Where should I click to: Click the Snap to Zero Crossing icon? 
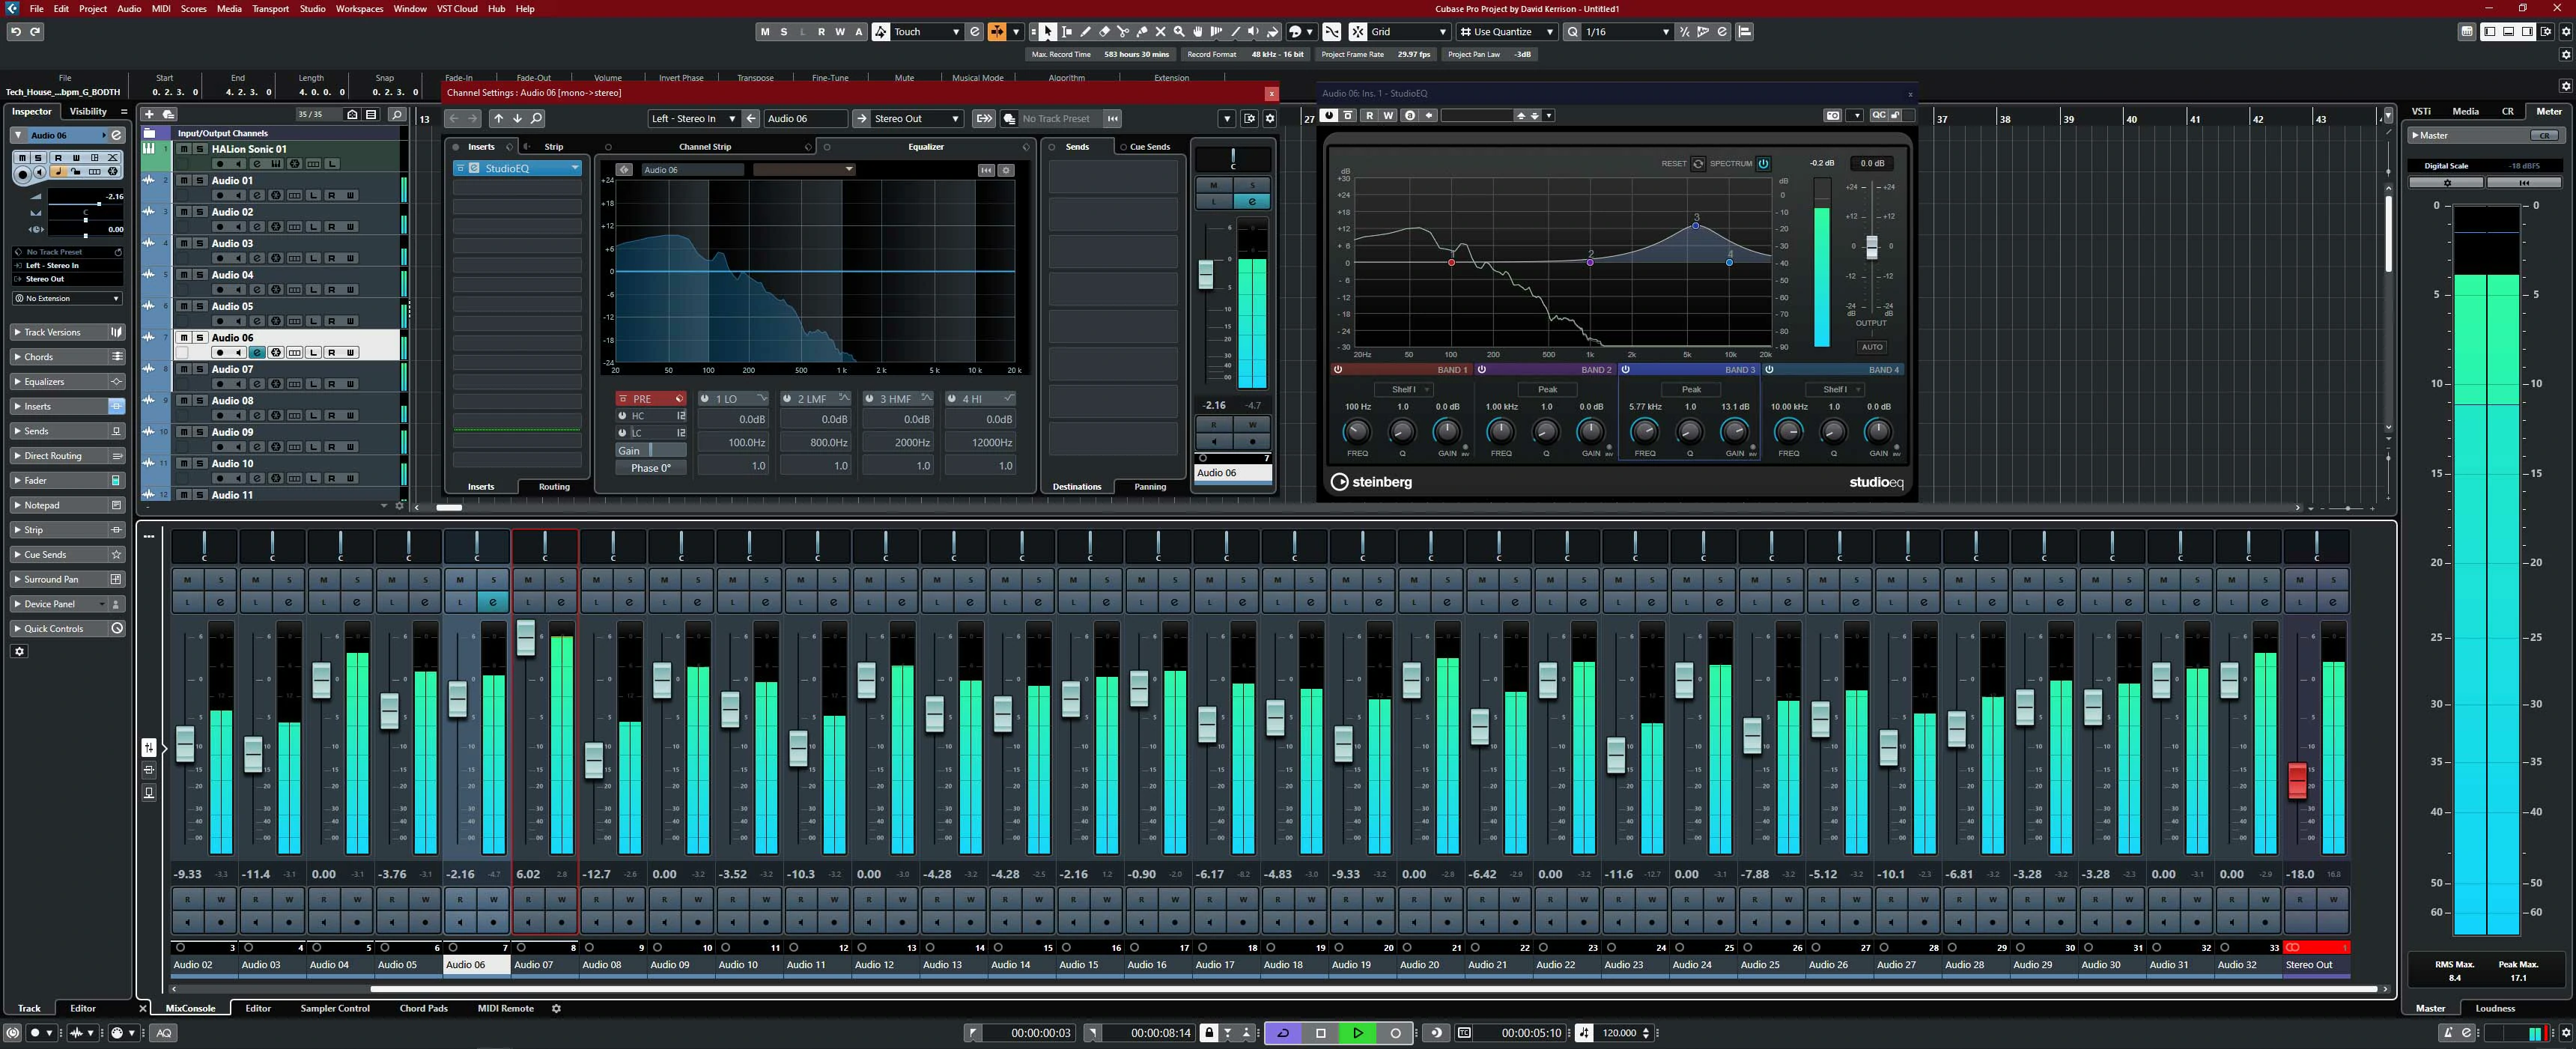(x=1332, y=32)
